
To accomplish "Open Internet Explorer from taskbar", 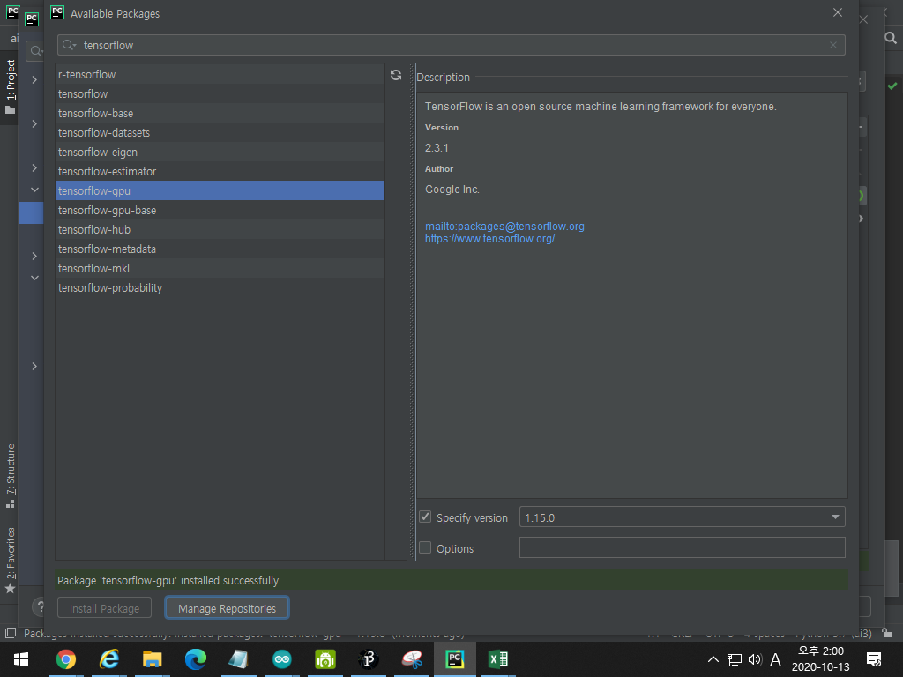I will (108, 659).
